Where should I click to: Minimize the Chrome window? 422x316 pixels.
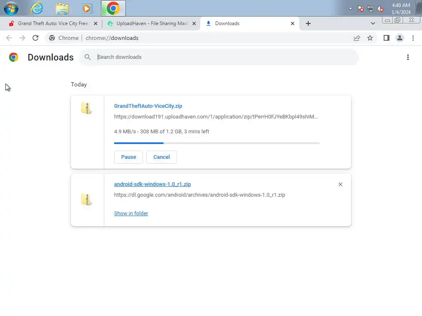387,21
